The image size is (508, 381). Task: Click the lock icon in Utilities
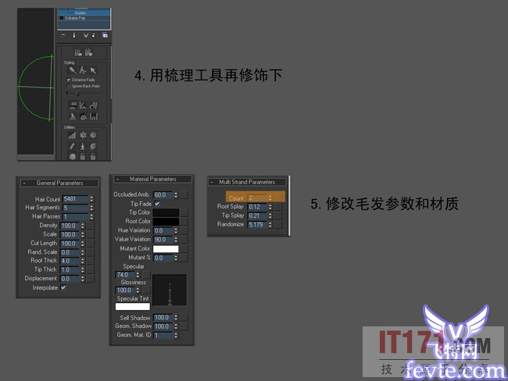(x=82, y=156)
